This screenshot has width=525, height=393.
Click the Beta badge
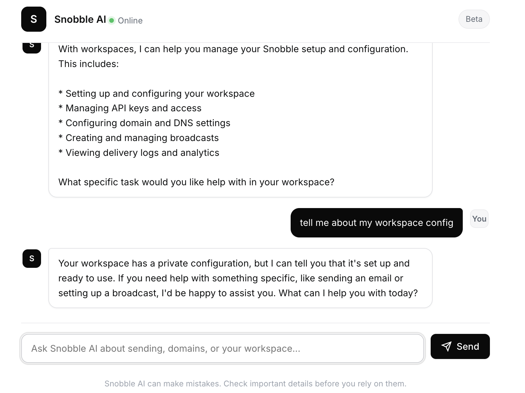[x=474, y=19]
